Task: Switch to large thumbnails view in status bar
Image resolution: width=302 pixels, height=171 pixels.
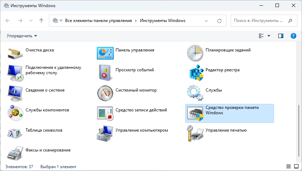Action: [296, 166]
